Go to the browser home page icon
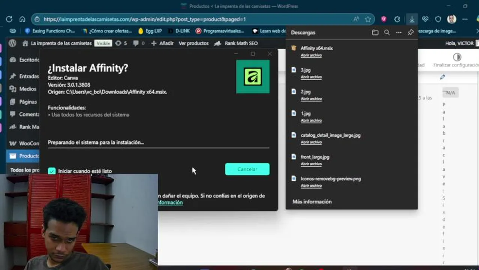Screen dimensions: 479x270 [x=22, y=19]
